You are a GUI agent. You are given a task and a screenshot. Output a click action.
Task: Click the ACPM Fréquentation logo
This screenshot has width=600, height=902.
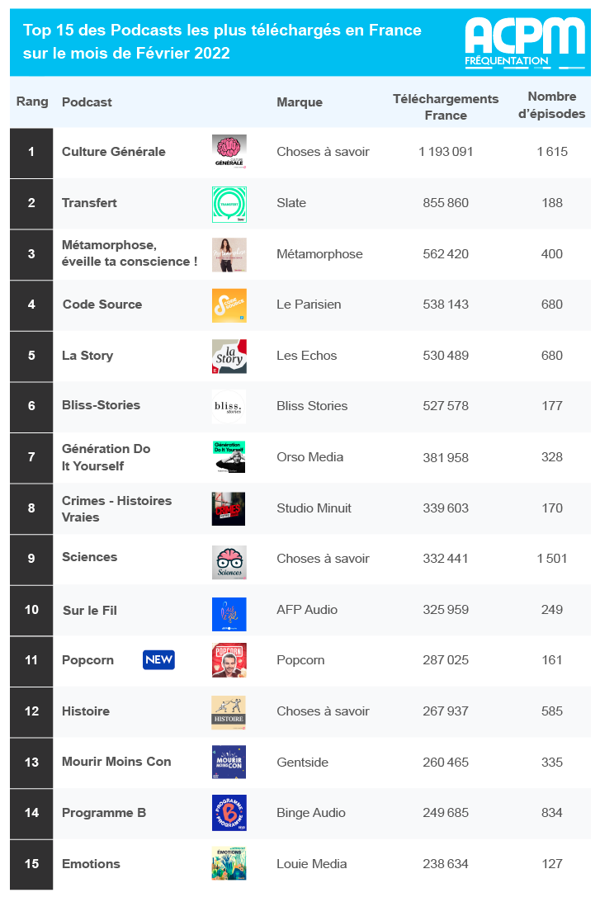pos(524,40)
